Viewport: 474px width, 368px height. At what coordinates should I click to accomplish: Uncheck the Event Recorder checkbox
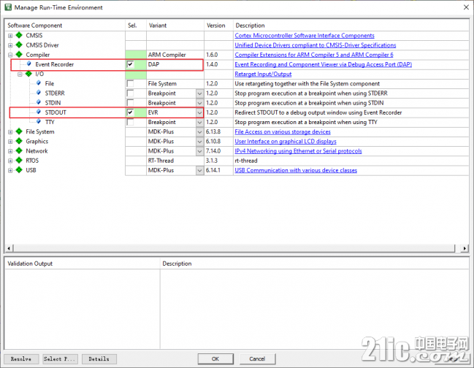pyautogui.click(x=130, y=64)
